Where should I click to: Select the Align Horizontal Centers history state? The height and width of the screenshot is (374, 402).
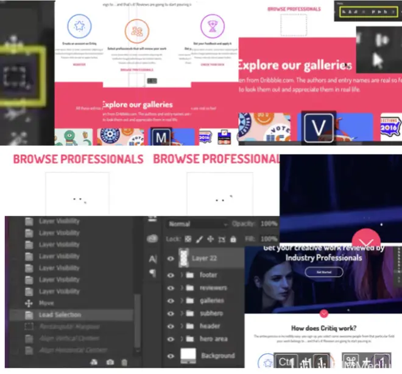coord(71,350)
